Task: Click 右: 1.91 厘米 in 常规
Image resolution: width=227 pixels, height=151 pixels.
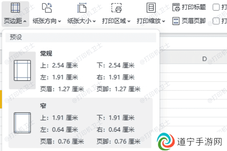Action: tap(115, 77)
